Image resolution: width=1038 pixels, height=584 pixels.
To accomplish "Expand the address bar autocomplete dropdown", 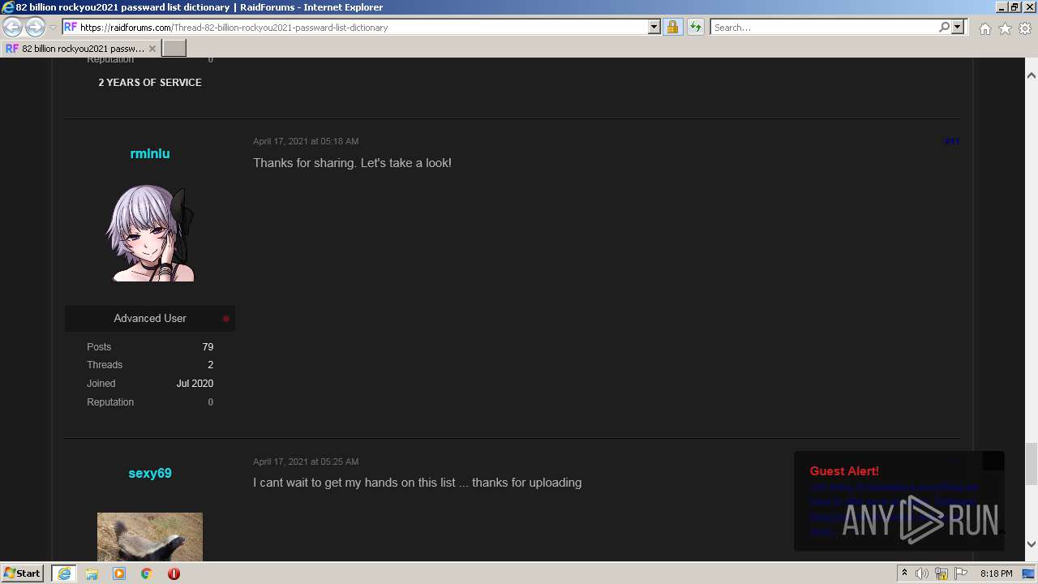I will (654, 27).
